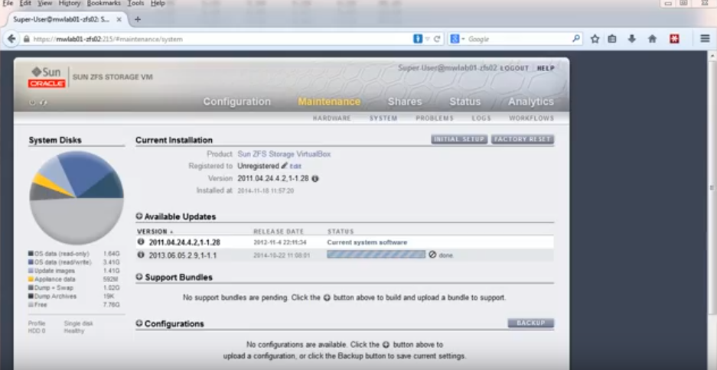Open the History menu
The height and width of the screenshot is (370, 717).
click(70, 3)
